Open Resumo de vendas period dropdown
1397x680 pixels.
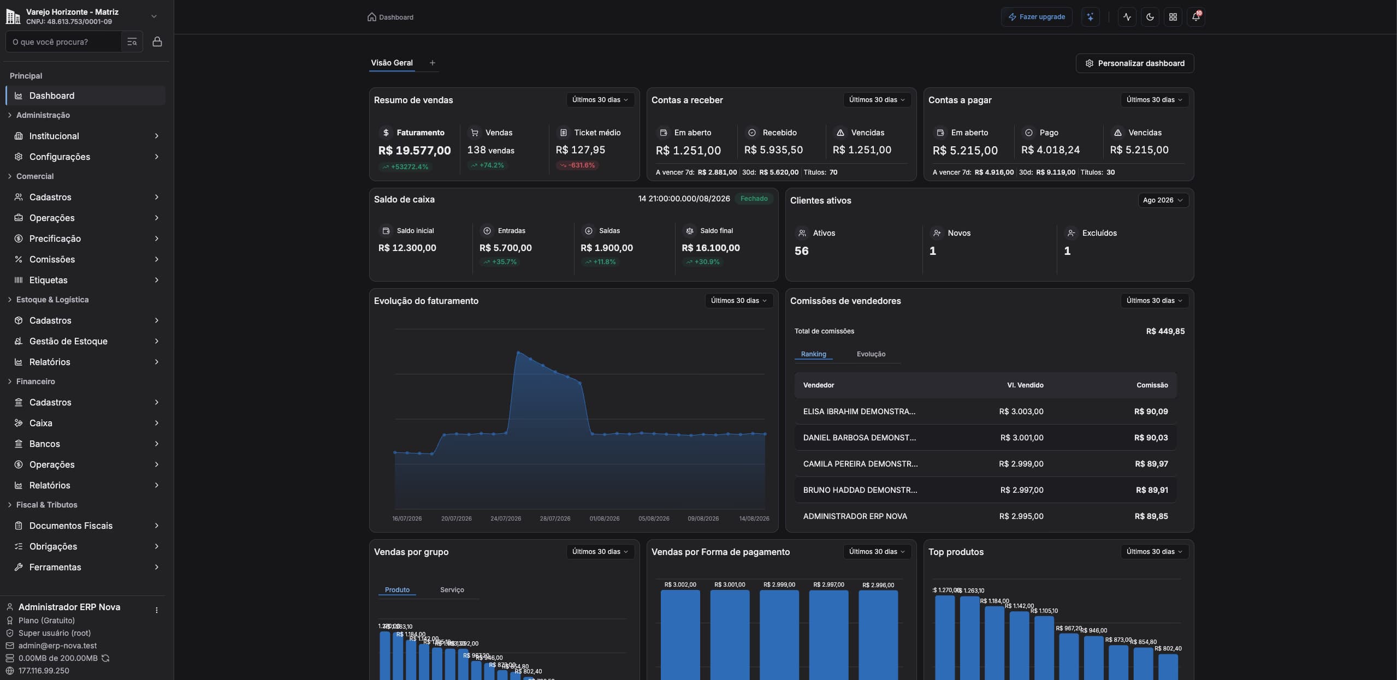pyautogui.click(x=600, y=100)
